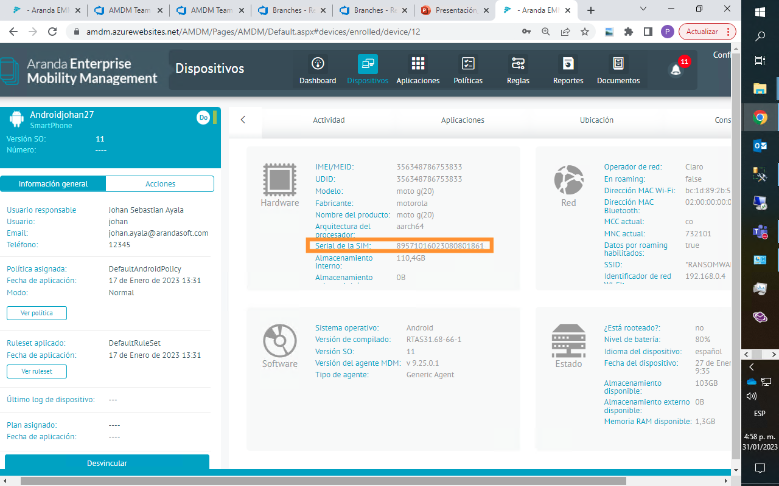779x486 pixels.
Task: Open the Aplicaciones device tab
Action: click(463, 120)
